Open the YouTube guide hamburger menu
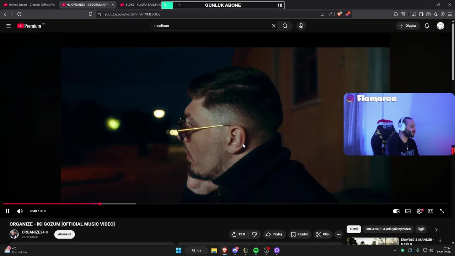 9,26
